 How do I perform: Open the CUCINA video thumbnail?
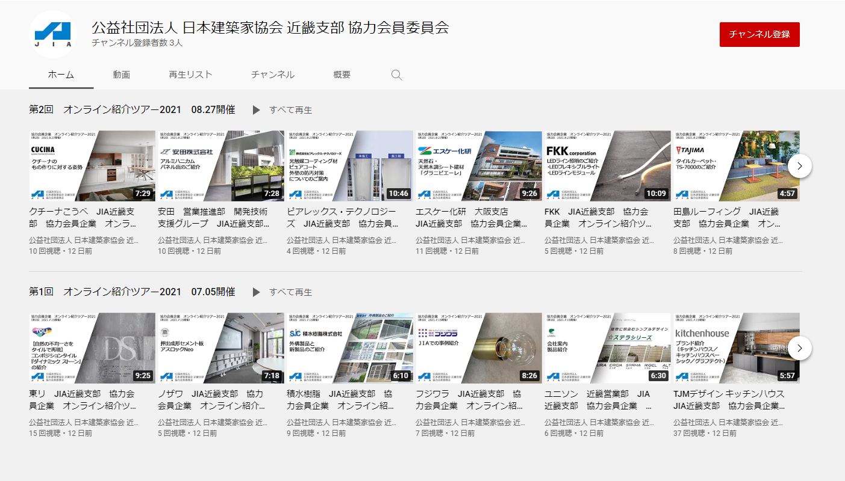(x=92, y=166)
